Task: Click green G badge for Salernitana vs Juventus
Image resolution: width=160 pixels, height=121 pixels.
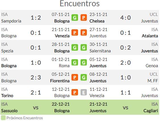Action: coord(84,48)
